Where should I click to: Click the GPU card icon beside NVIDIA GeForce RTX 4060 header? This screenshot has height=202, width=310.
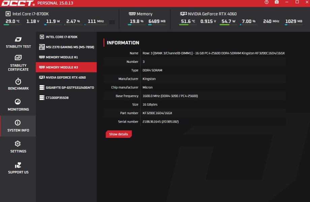[183, 14]
